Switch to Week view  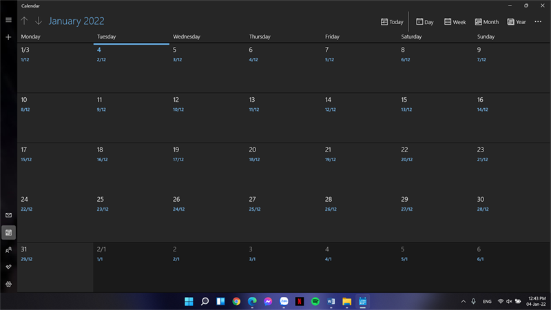[455, 22]
